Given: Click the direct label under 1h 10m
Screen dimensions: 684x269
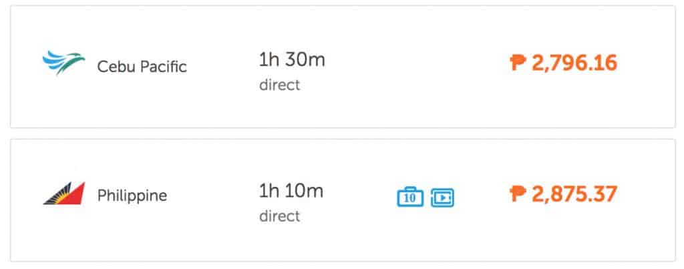Looking at the screenshot, I should pos(280,216).
